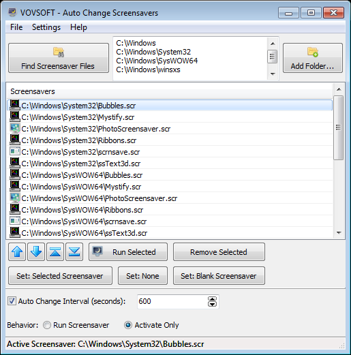Viewport: 351px width, 355px height.
Task: Select the System32 scrnsave.scr icon
Action: (x=15, y=151)
